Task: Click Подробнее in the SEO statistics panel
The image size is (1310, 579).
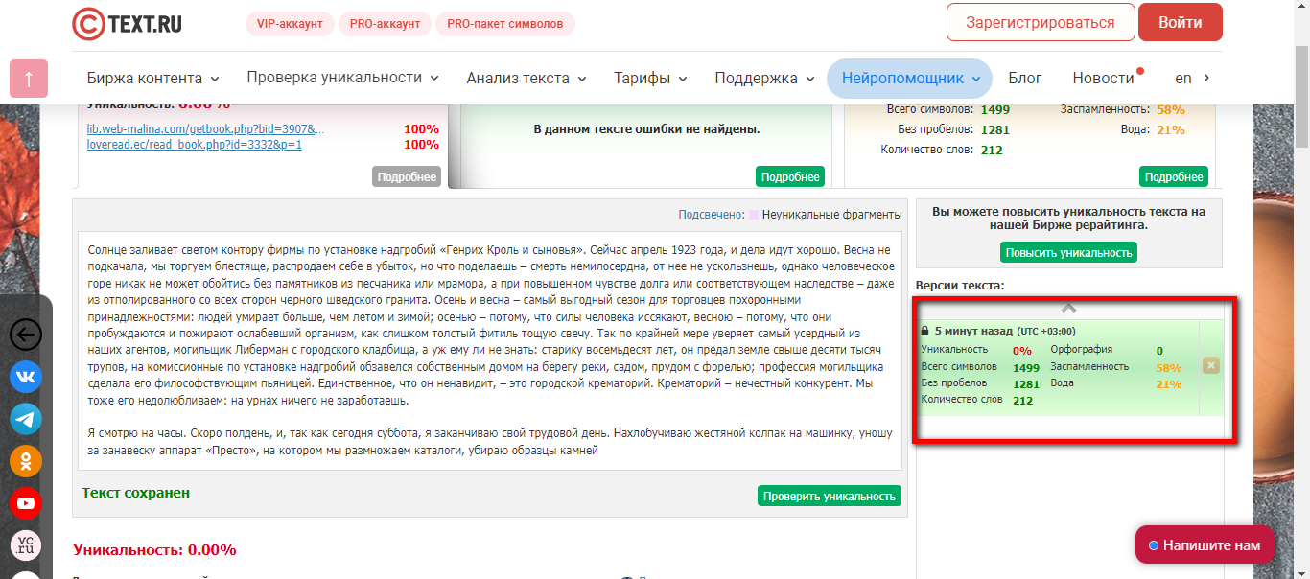Action: [1174, 176]
